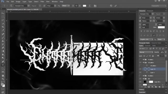The image size is (168, 94).
Task: Show the 9 Letters group
Action: pos(140,60)
